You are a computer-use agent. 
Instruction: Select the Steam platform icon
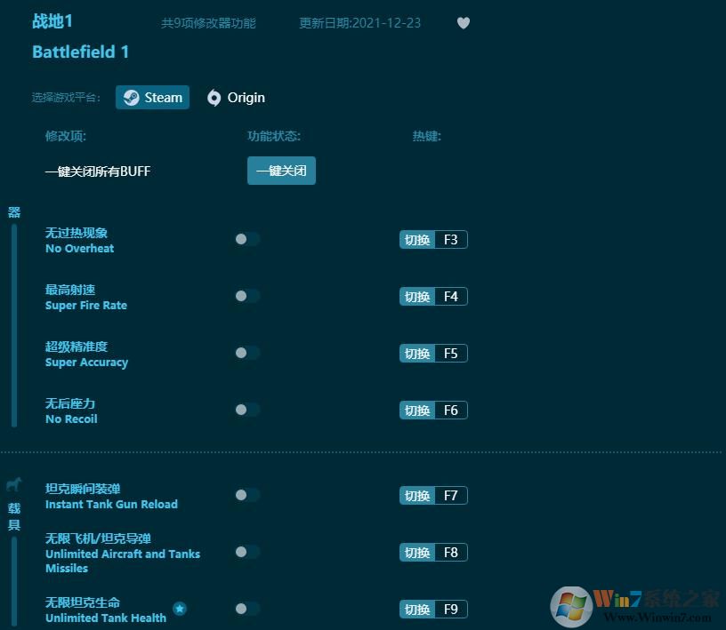pyautogui.click(x=132, y=98)
